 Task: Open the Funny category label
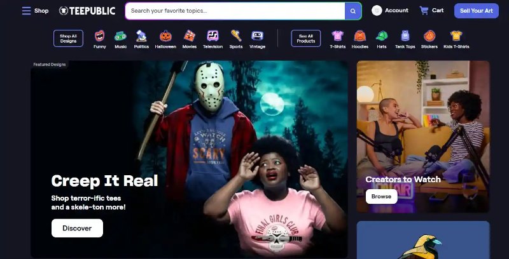point(100,46)
